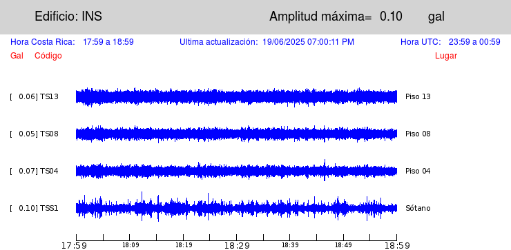Screen dimensions: 511x250
Task: Click the TS08 sensor code label
Action: [x=49, y=134]
